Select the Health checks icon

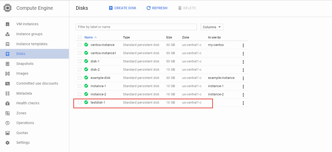point(8,103)
